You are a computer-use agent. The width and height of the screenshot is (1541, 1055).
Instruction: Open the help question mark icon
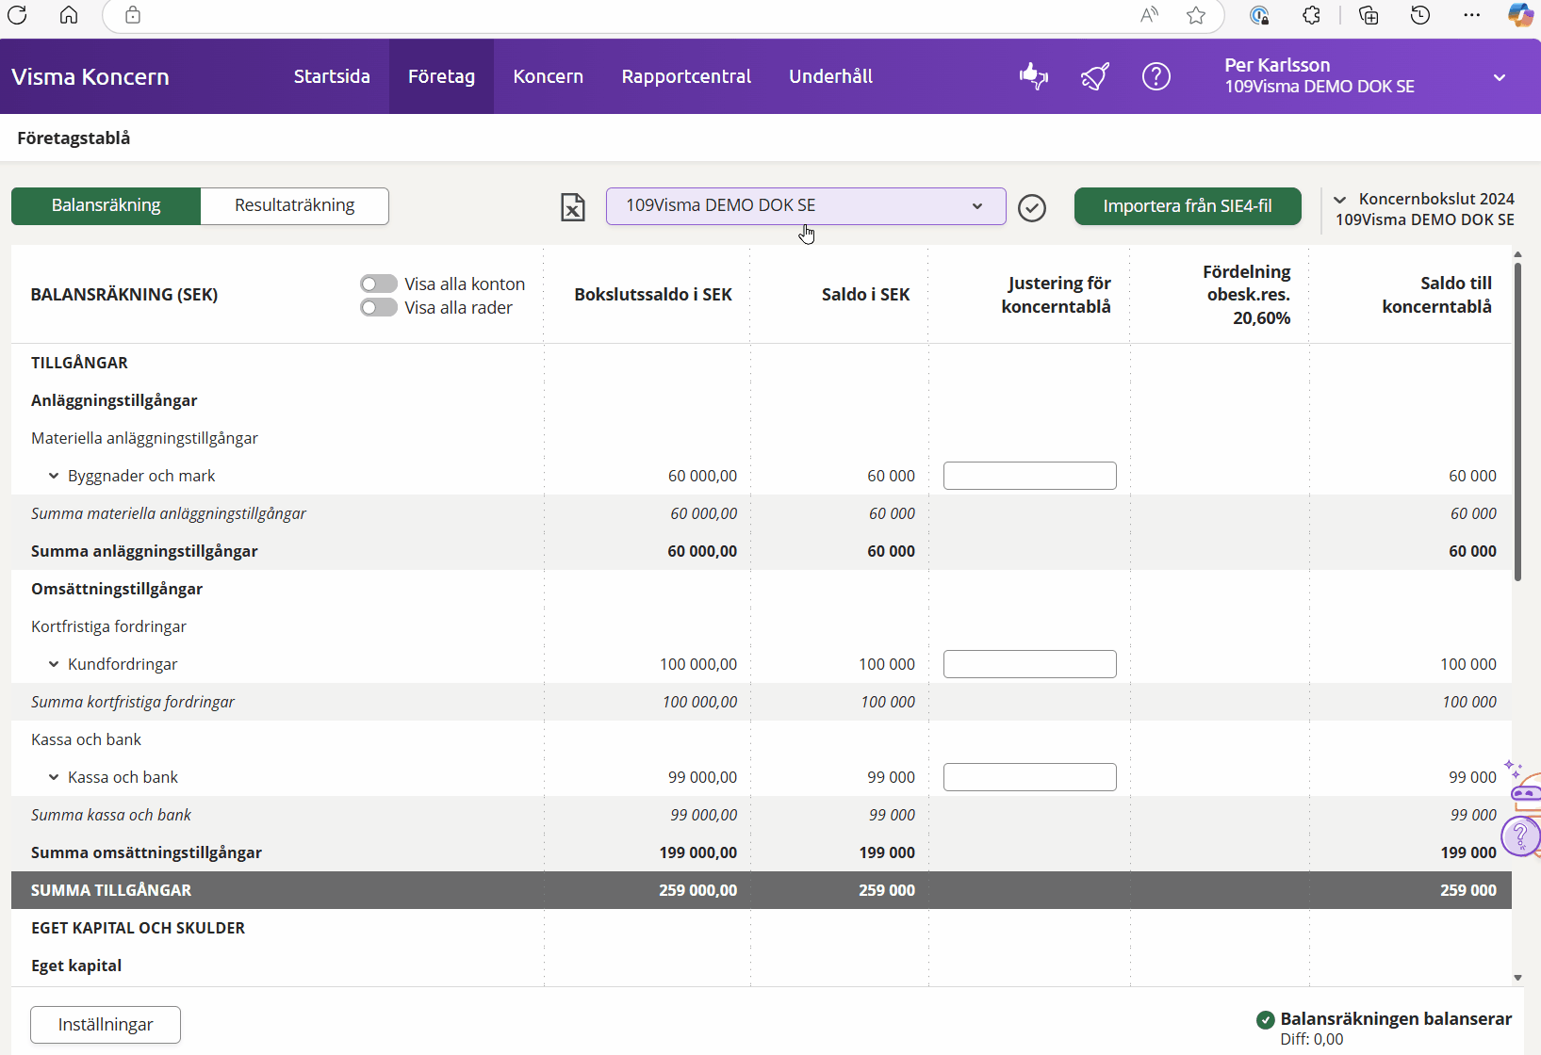(1156, 76)
